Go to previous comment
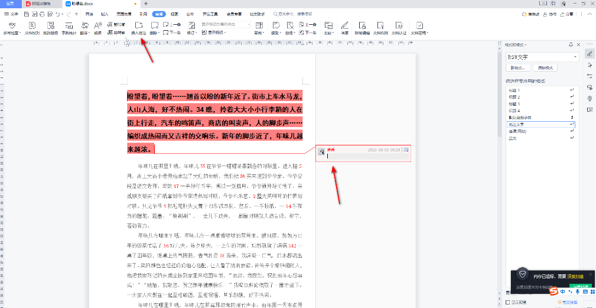 172,24
